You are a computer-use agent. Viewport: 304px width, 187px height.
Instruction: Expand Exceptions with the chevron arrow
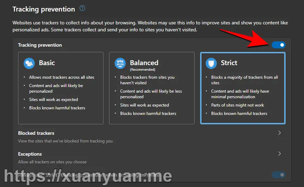point(279,154)
